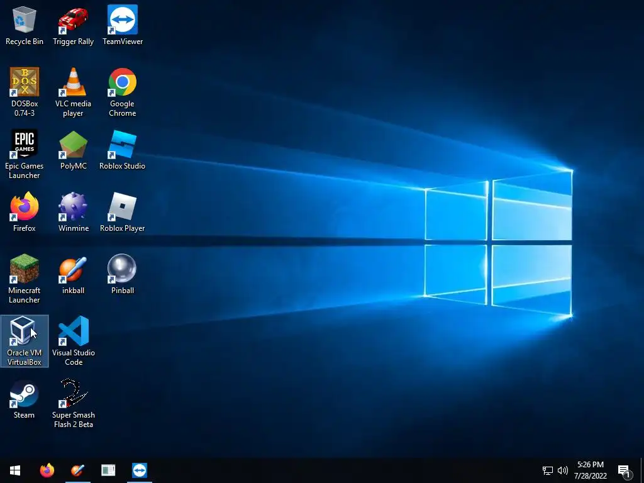
Task: Open the taskbar app right of inkball
Action: tap(108, 470)
